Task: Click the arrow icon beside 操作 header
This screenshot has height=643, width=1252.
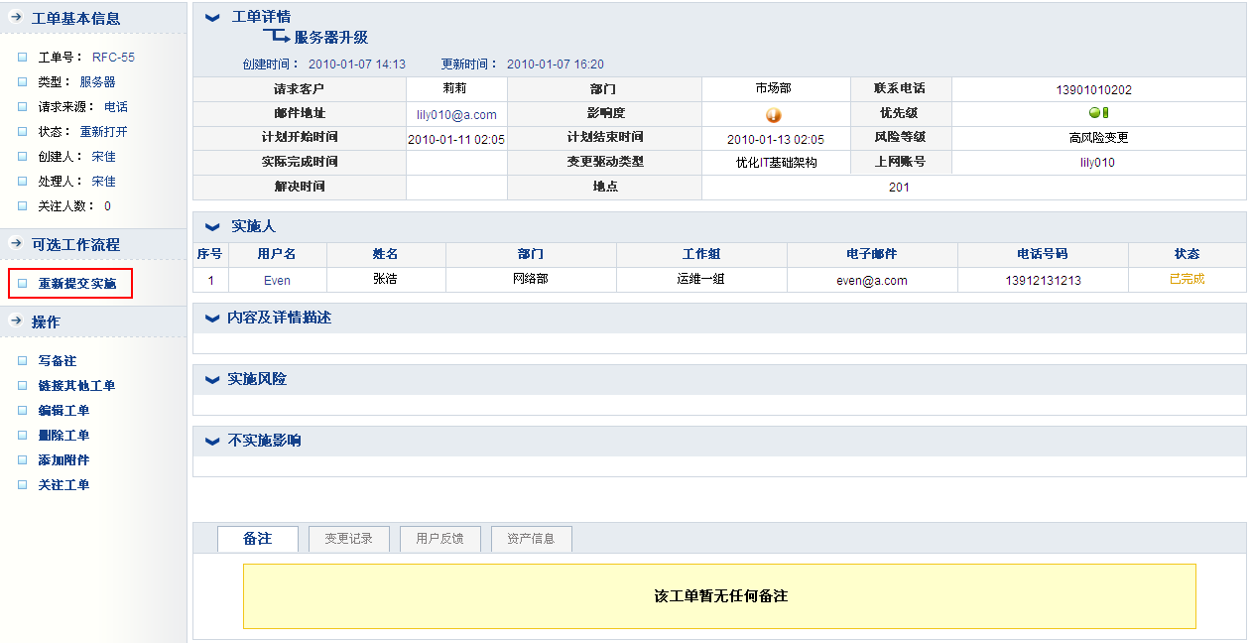Action: click(x=16, y=321)
